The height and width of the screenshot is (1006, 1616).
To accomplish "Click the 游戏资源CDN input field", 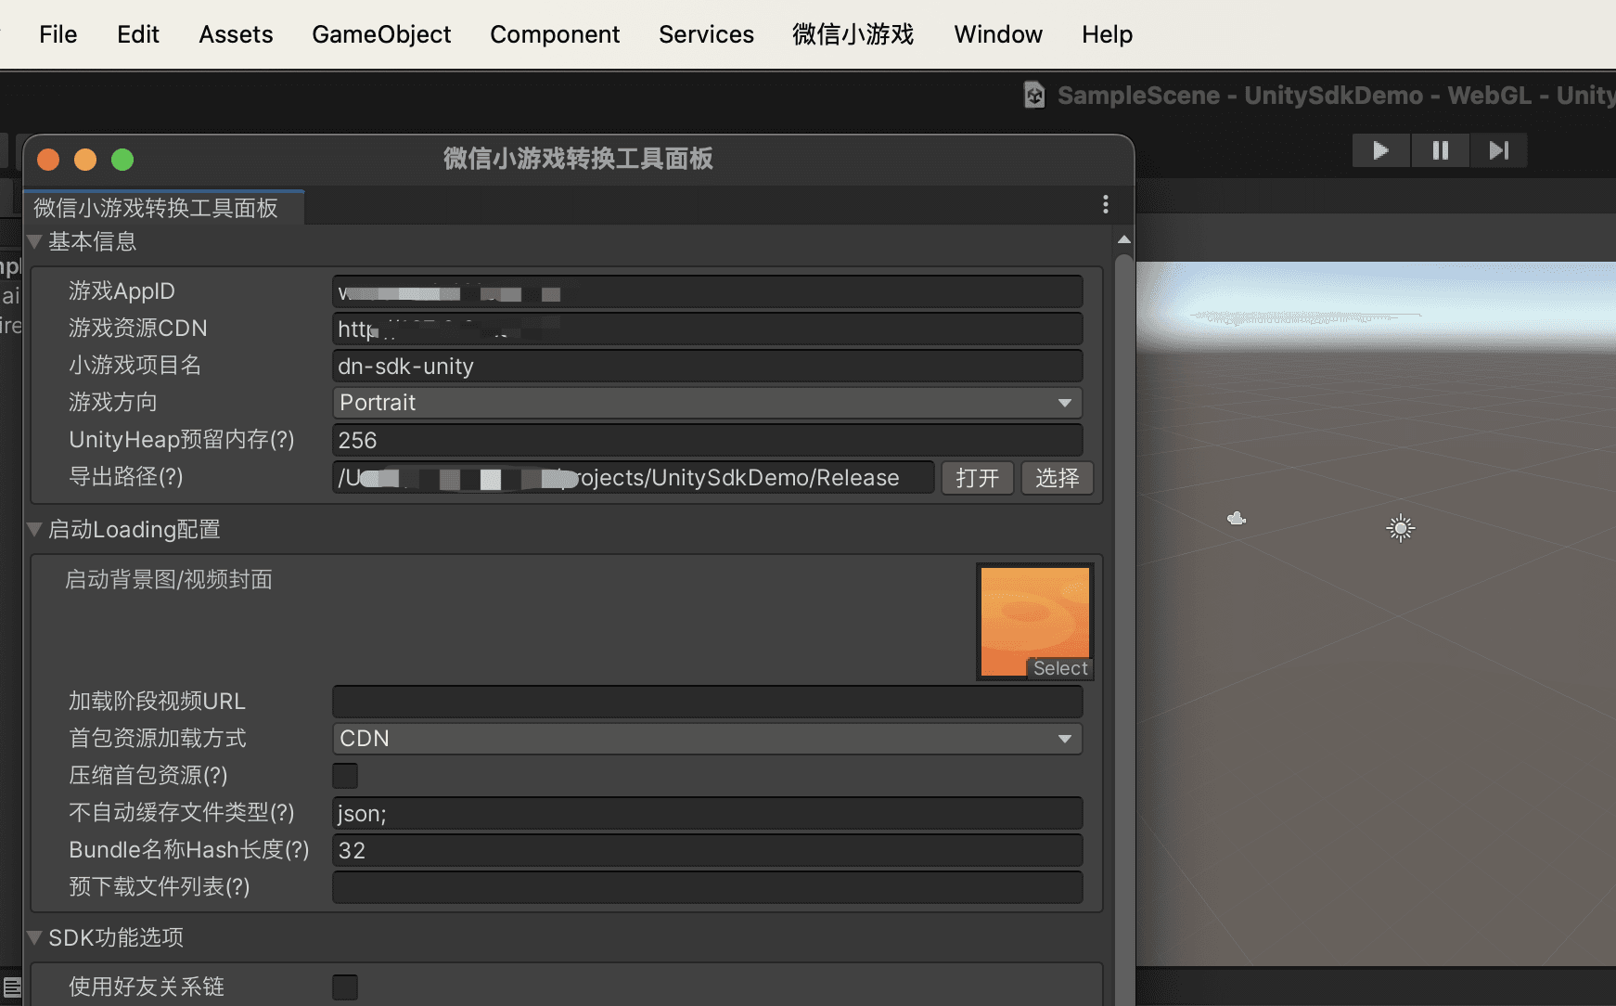I will 707,329.
